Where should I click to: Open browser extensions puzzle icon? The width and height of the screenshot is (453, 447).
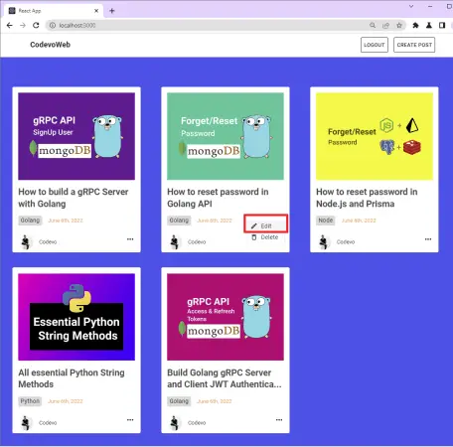pyautogui.click(x=415, y=25)
